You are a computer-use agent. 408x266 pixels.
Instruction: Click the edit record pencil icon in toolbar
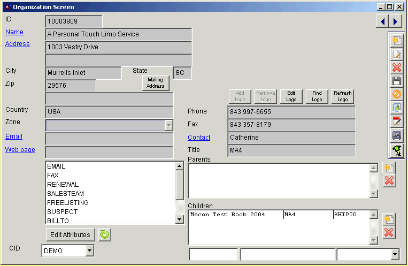[x=396, y=54]
